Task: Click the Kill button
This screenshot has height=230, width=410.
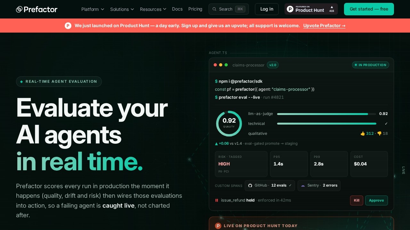Action: (357, 200)
